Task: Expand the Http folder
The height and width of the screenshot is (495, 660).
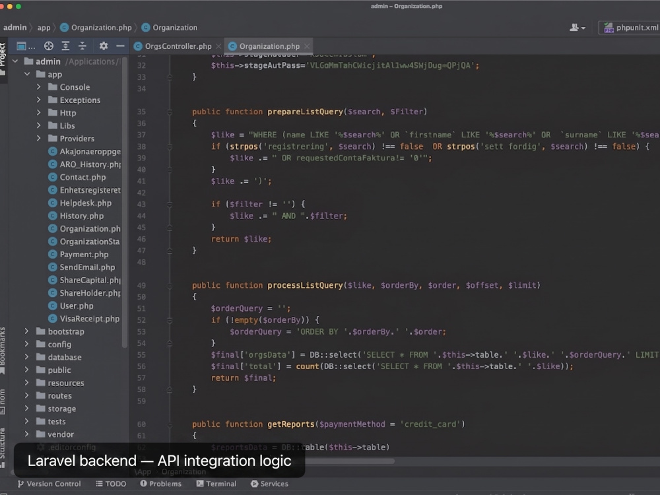Action: [39, 113]
